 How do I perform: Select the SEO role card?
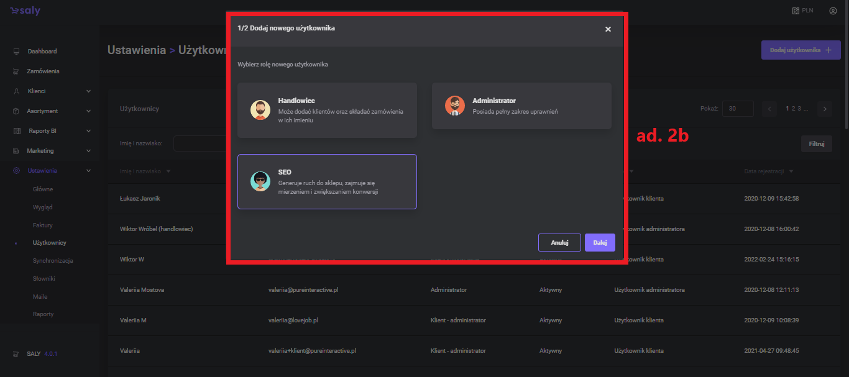tap(327, 181)
